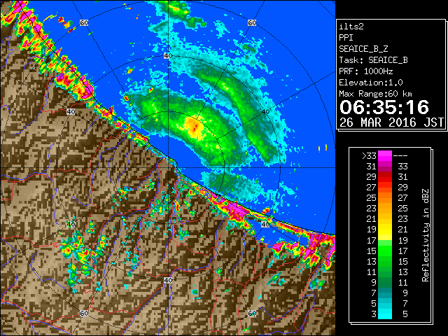448x336 pixels.
Task: Click the '>33' legend label
Action: coord(369,156)
